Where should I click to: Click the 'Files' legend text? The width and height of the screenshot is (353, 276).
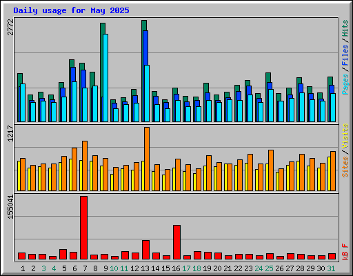tap(345, 55)
